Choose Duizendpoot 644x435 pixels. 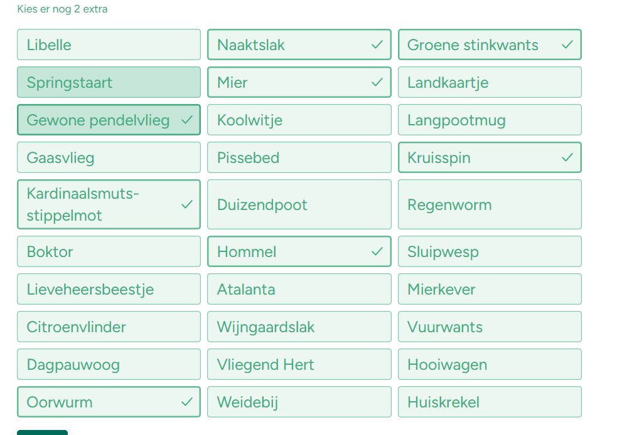point(299,204)
